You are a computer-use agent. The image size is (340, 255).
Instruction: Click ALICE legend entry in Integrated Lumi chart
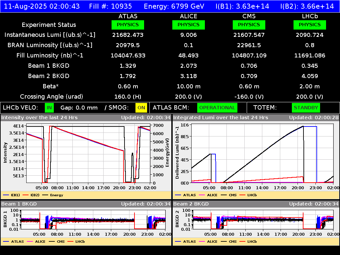tap(208, 195)
